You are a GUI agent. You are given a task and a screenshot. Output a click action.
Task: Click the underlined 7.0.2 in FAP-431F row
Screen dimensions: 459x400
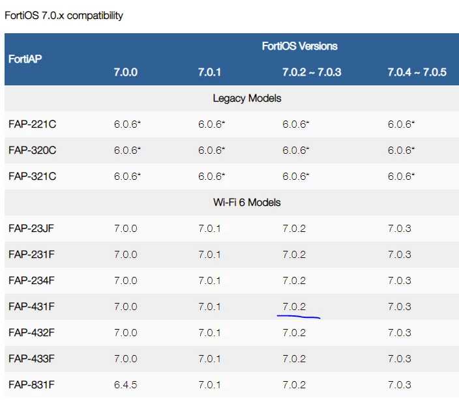coord(294,307)
